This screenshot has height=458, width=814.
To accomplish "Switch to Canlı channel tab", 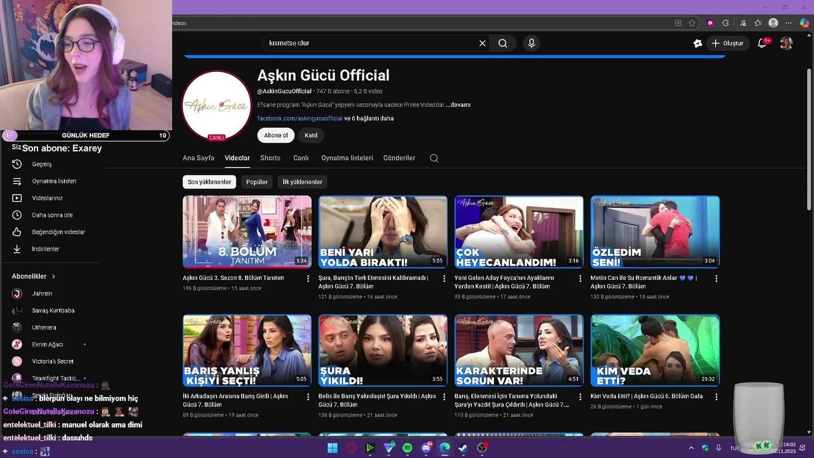I will [301, 158].
